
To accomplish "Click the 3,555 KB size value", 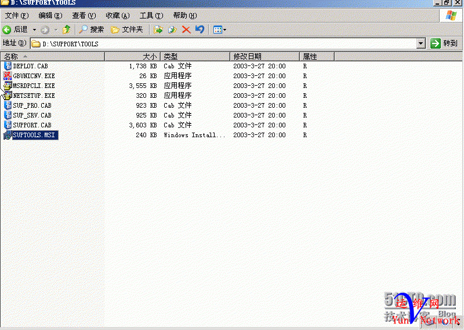I will (143, 86).
